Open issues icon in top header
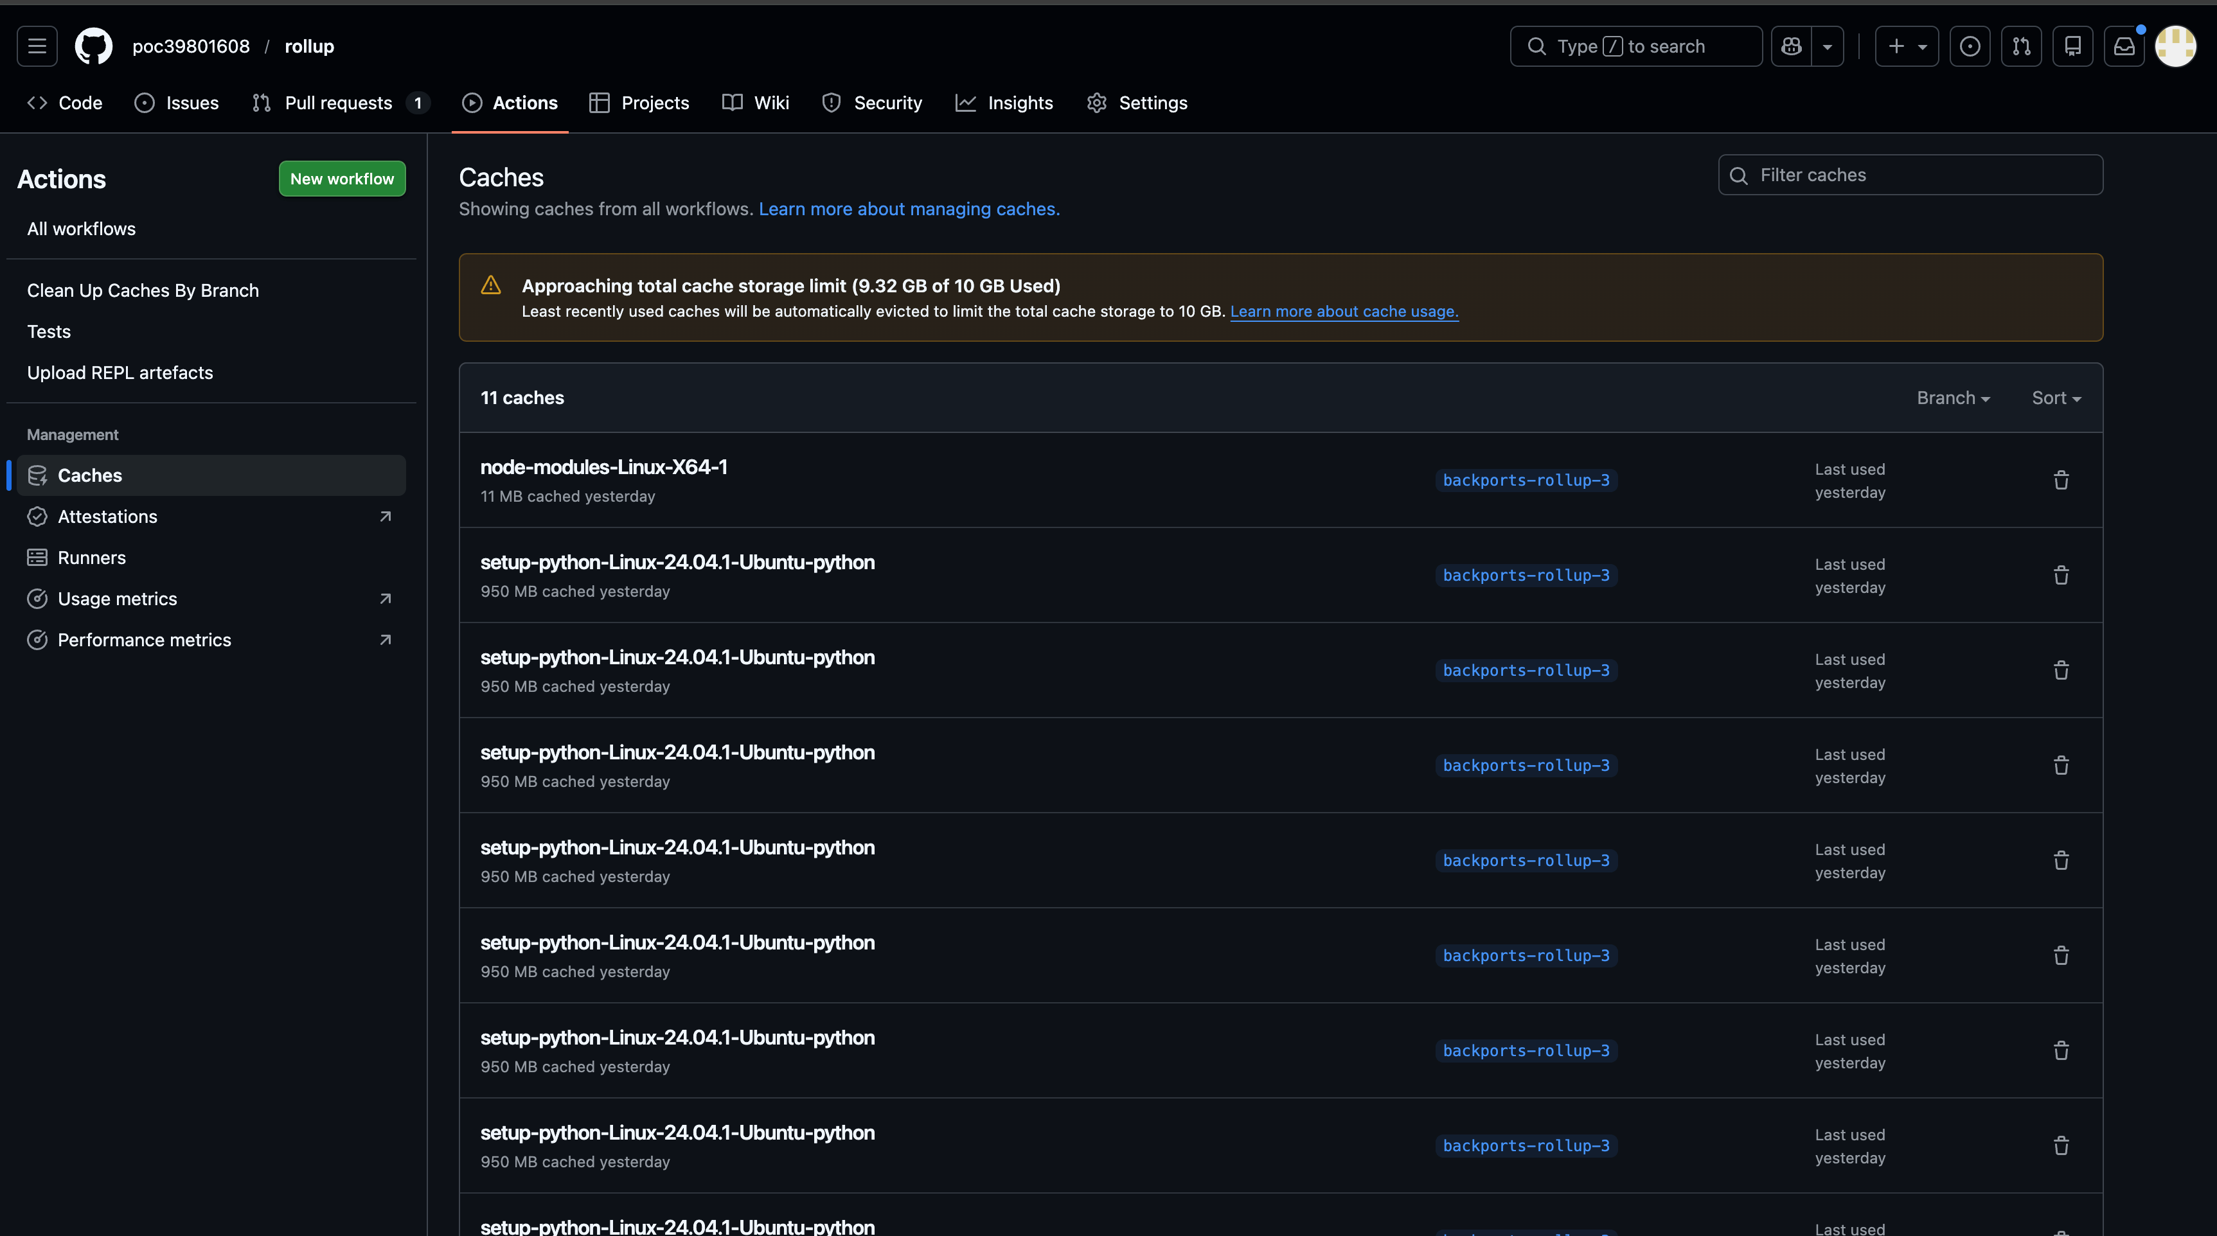2217x1236 pixels. (1969, 46)
